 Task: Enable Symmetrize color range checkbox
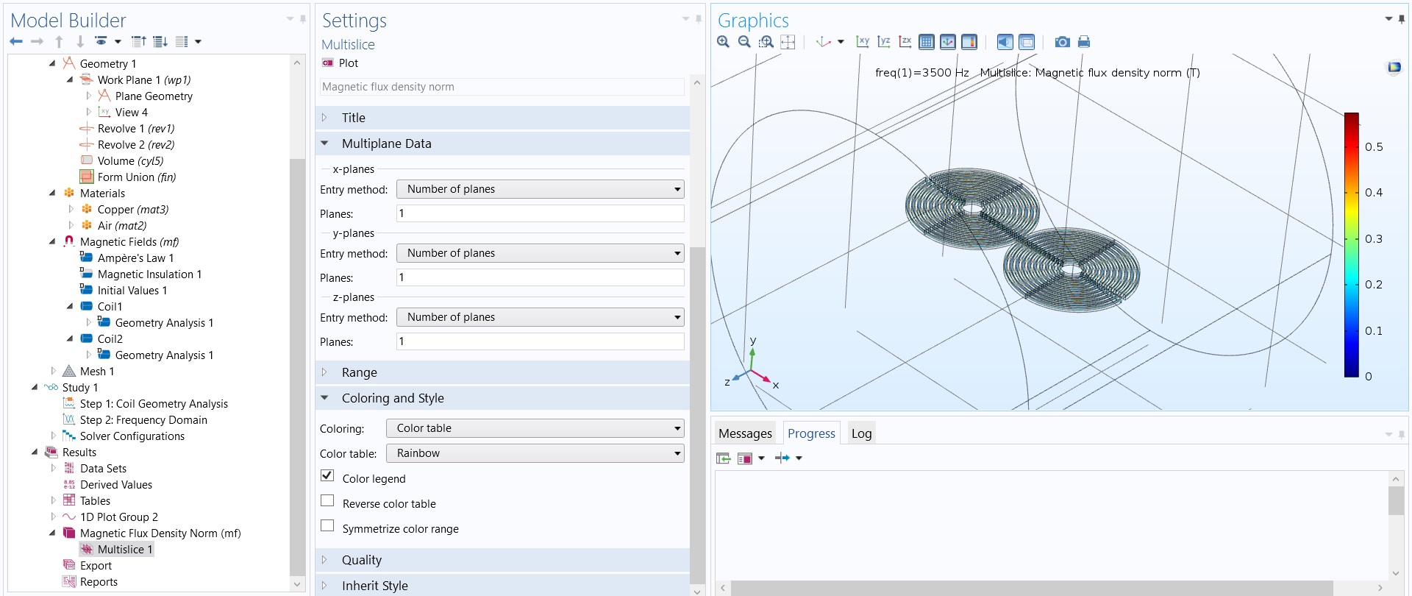328,526
